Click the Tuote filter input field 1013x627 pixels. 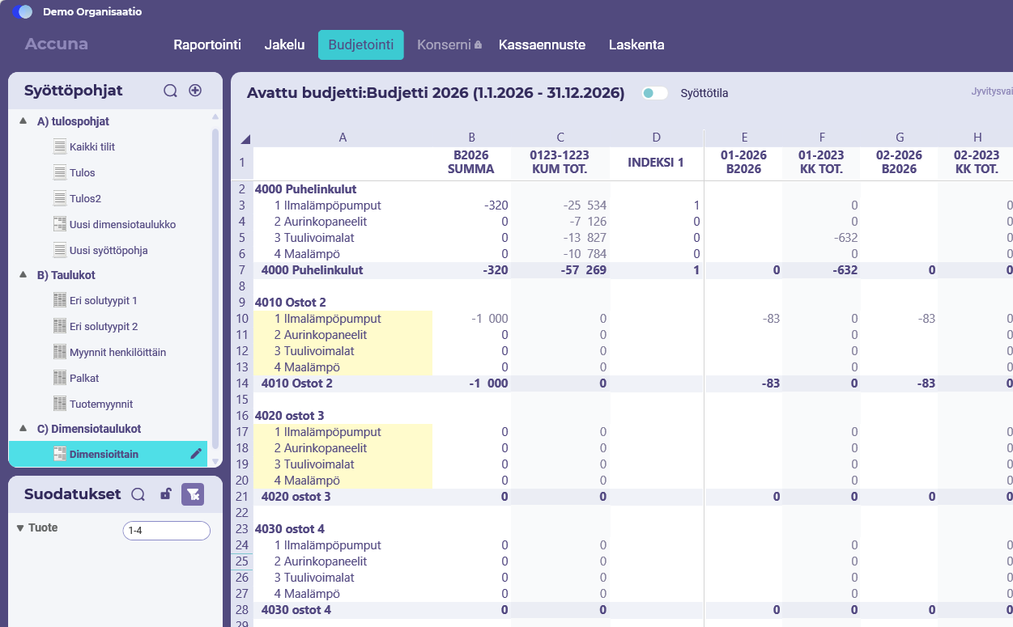tap(166, 531)
